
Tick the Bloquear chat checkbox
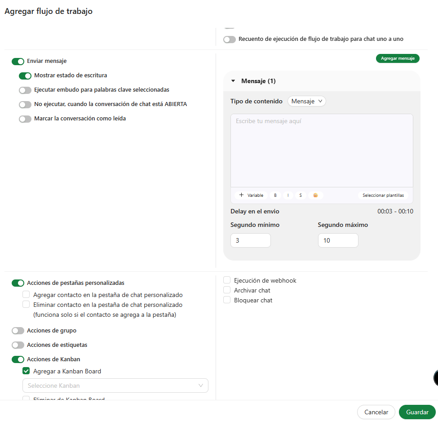tap(227, 300)
